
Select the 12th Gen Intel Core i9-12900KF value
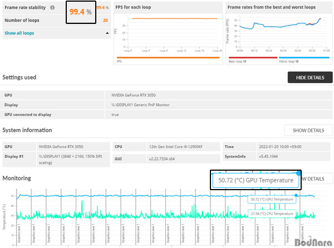(176, 147)
